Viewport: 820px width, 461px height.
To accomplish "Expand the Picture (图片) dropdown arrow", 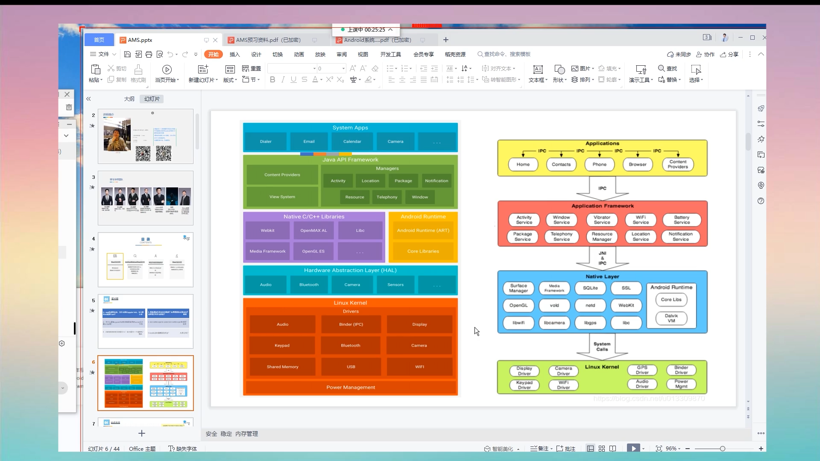I will coord(593,68).
